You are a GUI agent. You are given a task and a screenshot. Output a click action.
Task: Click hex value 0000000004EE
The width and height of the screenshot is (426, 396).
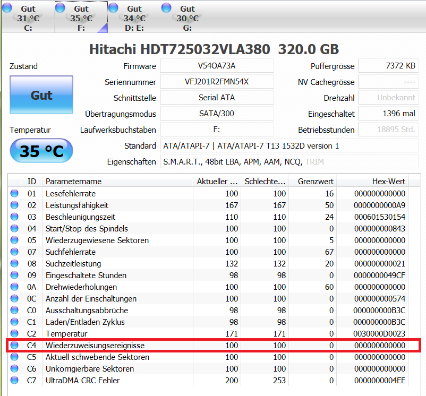pos(380,380)
